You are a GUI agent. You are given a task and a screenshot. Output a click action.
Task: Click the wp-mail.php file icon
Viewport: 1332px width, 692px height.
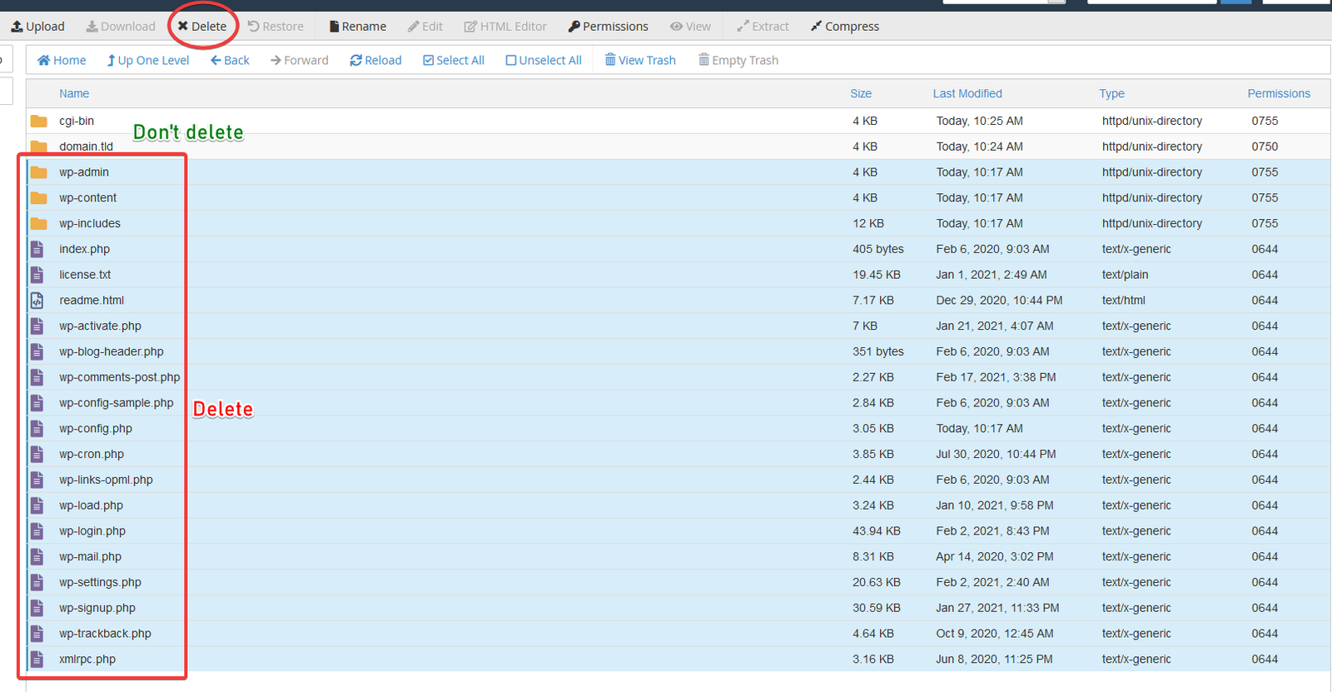37,557
